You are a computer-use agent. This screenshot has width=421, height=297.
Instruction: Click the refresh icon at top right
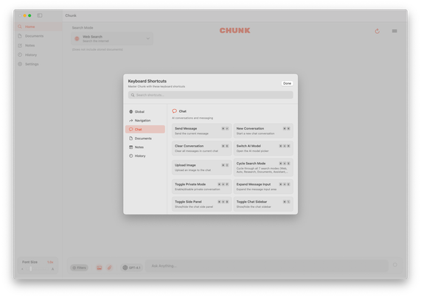pyautogui.click(x=377, y=31)
